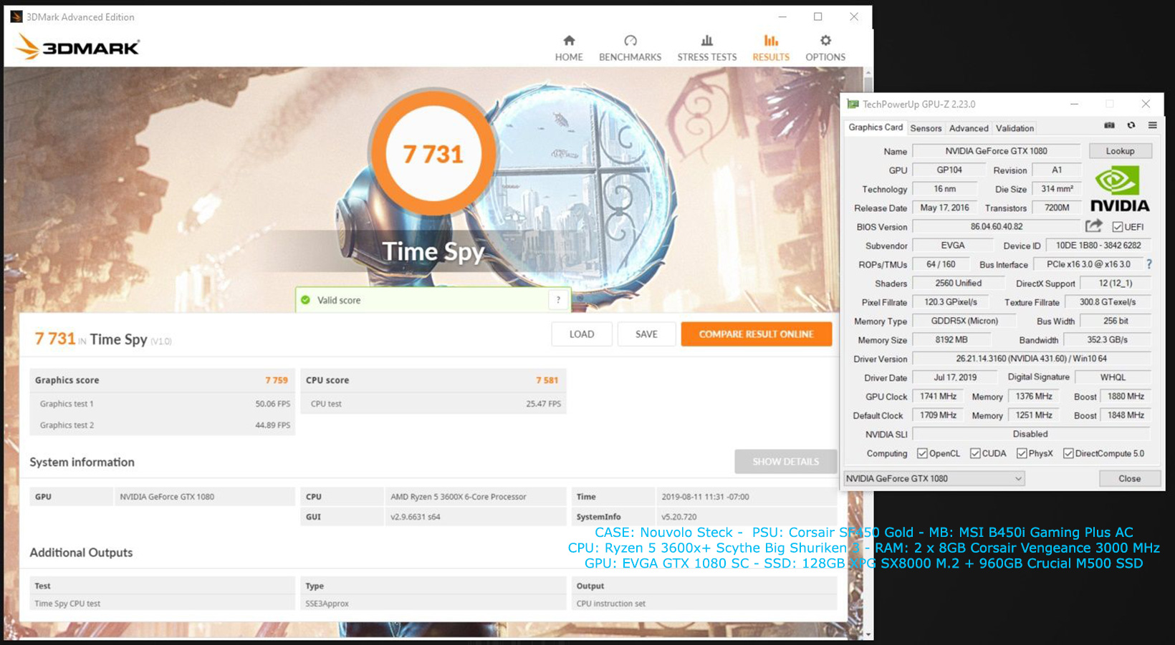Close the 3DMark window
Screen dimensions: 1175x645
pos(853,16)
